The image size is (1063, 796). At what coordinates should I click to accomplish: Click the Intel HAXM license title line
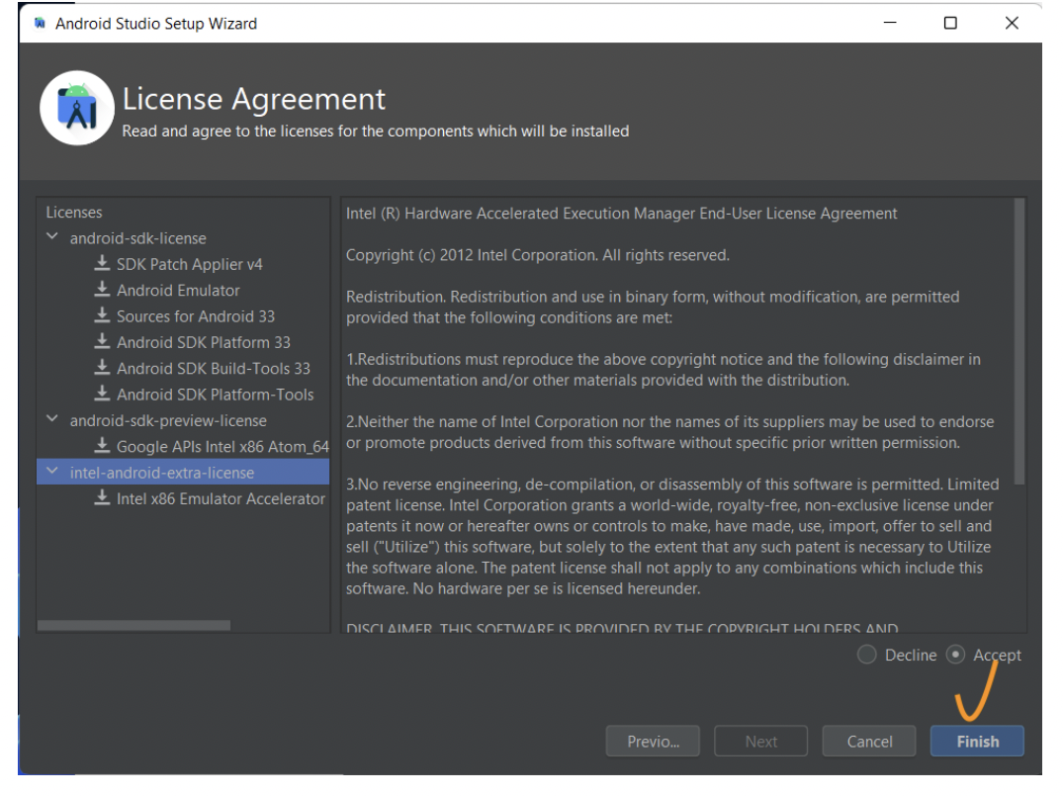pyautogui.click(x=621, y=214)
